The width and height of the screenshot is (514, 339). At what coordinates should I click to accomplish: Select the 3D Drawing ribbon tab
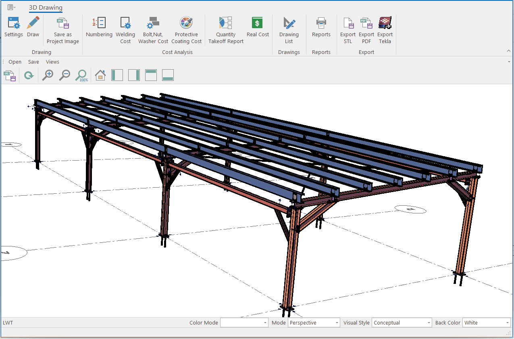tap(46, 8)
